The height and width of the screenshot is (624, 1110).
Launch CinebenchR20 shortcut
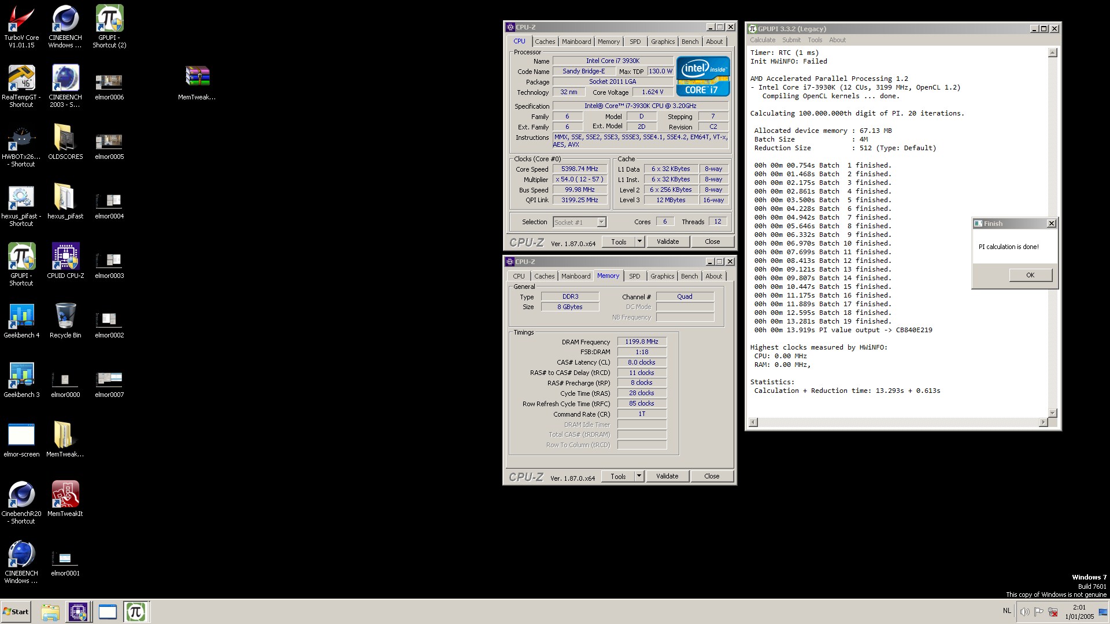(21, 503)
